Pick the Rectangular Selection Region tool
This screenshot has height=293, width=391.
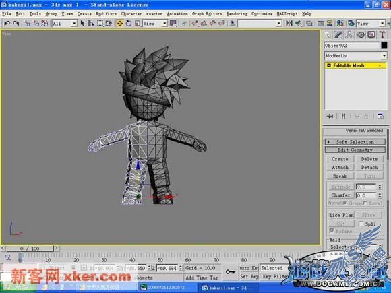(100, 24)
